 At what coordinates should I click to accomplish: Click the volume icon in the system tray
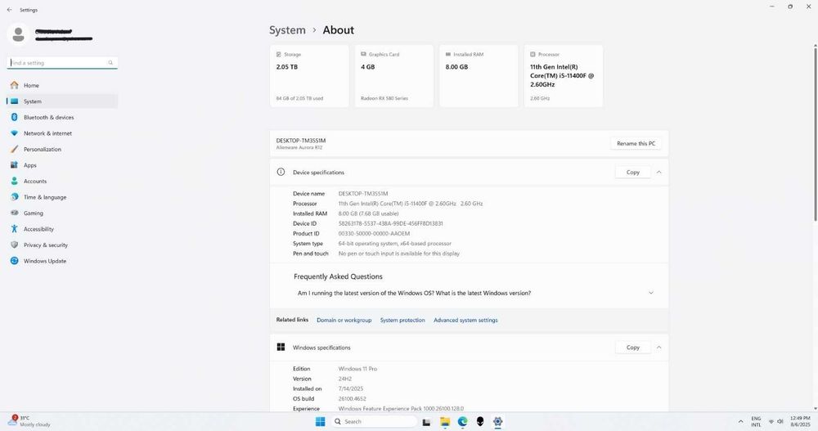coord(780,422)
